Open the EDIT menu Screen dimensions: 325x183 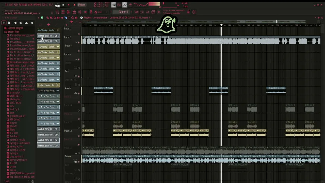pyautogui.click(x=11, y=5)
